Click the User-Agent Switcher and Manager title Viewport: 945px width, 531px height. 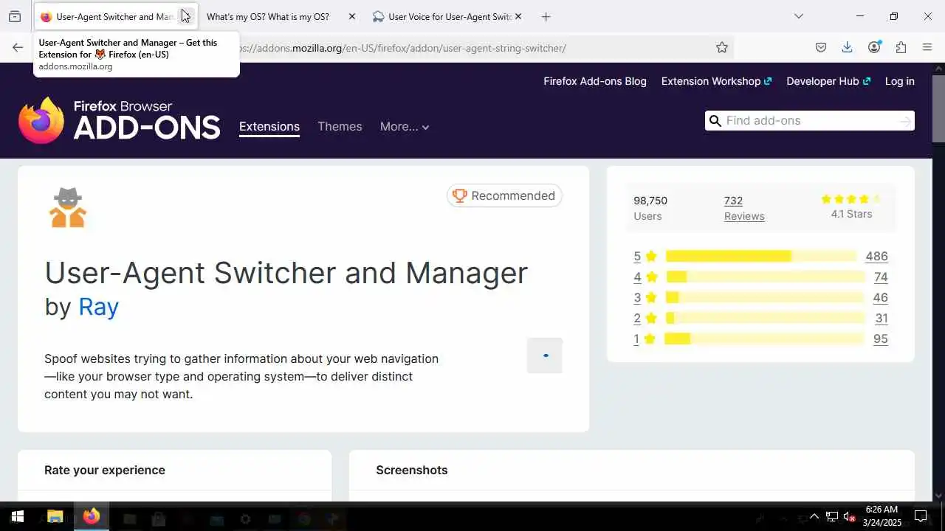click(x=286, y=273)
